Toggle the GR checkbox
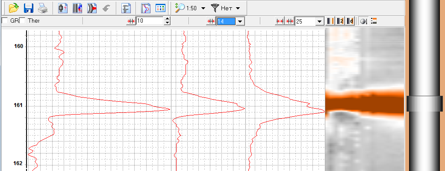The width and height of the screenshot is (445, 171). pos(5,21)
